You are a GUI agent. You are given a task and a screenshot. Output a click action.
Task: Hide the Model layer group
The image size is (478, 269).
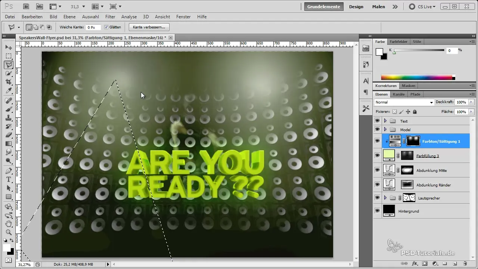377,130
